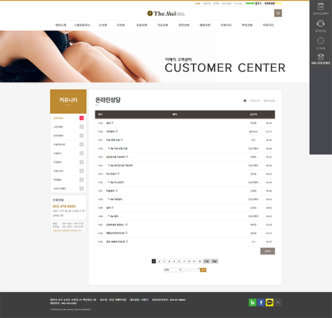Click the search keyword input box

click(x=191, y=270)
